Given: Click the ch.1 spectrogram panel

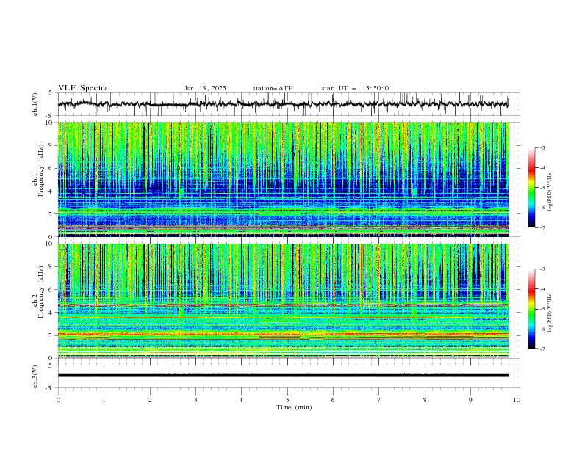Looking at the screenshot, I should pyautogui.click(x=284, y=179).
